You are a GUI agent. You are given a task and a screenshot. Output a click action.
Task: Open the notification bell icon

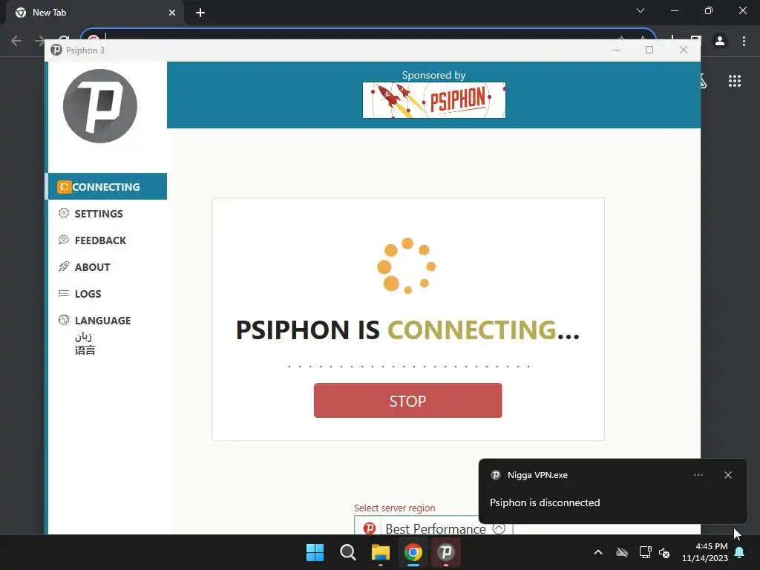coord(739,552)
